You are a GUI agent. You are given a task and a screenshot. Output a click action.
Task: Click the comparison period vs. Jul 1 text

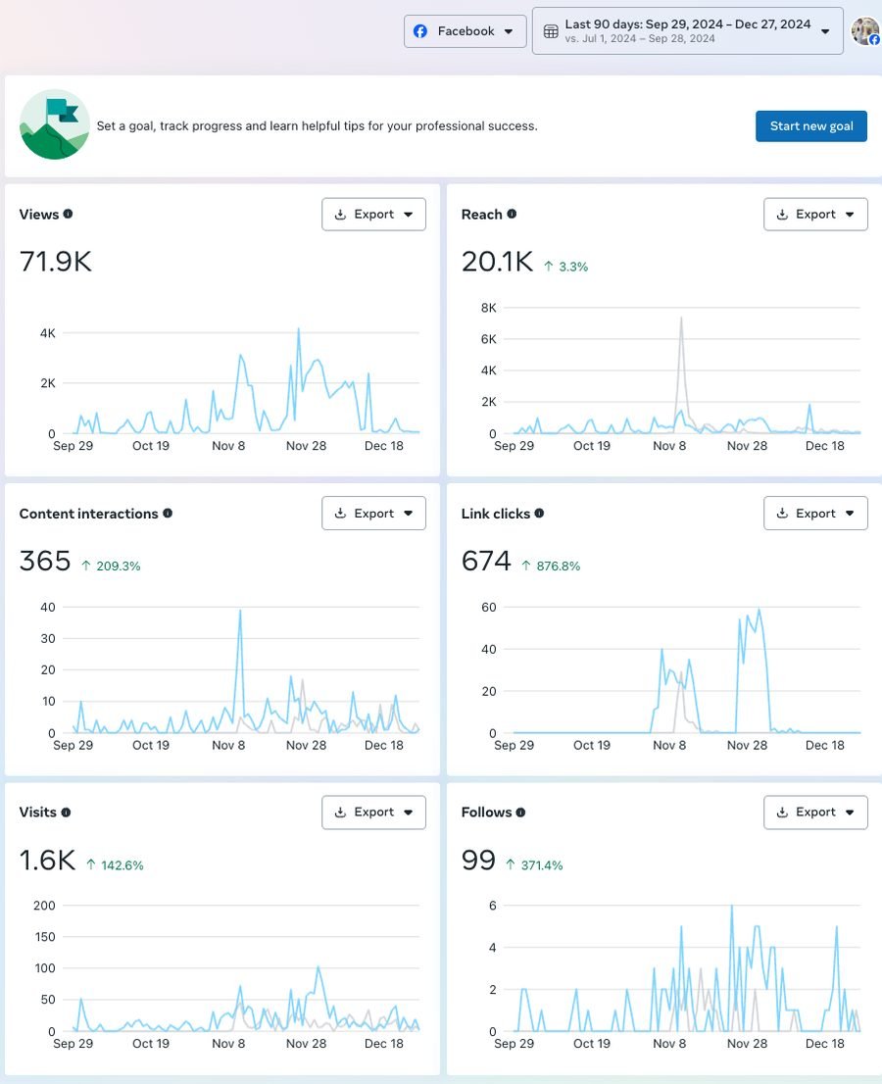(639, 39)
